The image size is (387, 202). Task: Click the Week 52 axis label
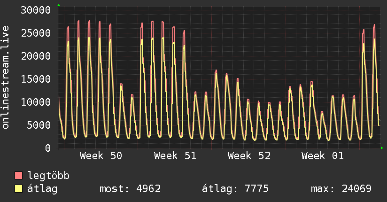click(x=249, y=156)
